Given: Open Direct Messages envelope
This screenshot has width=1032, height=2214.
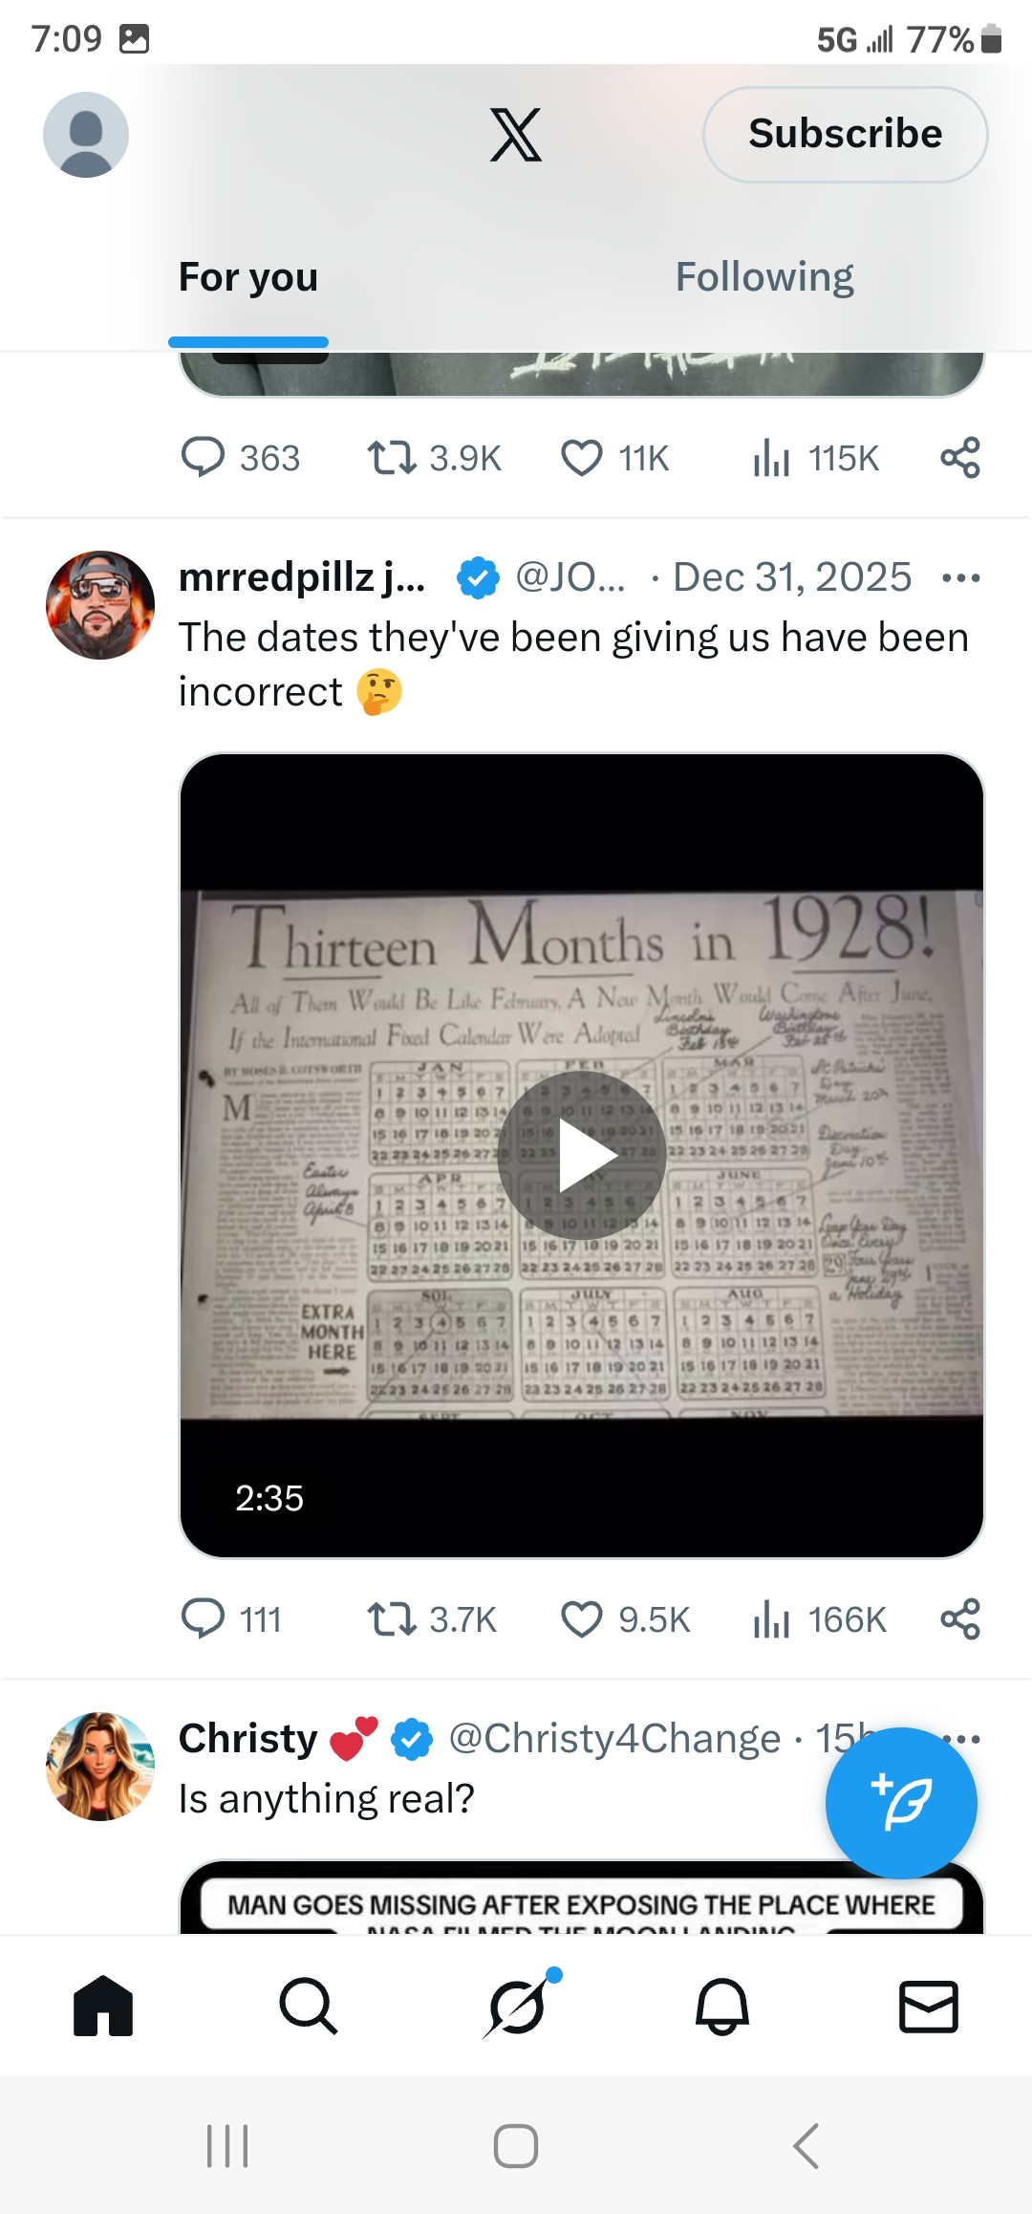Looking at the screenshot, I should click(928, 2006).
